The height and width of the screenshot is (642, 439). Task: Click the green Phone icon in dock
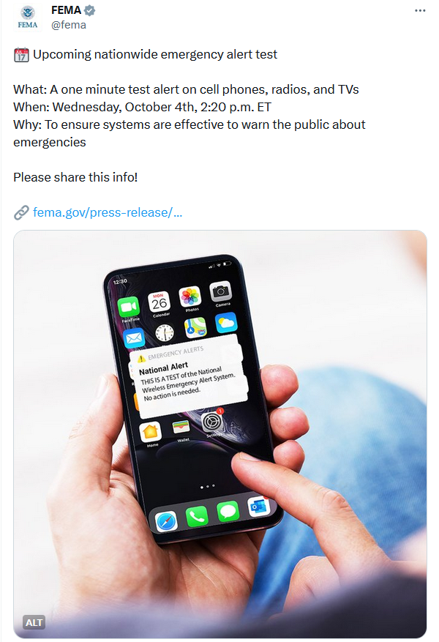(x=197, y=517)
